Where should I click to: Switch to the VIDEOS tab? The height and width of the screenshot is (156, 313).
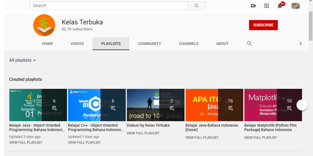[x=77, y=44]
